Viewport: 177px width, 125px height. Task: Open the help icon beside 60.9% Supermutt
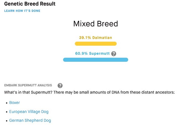114,53
